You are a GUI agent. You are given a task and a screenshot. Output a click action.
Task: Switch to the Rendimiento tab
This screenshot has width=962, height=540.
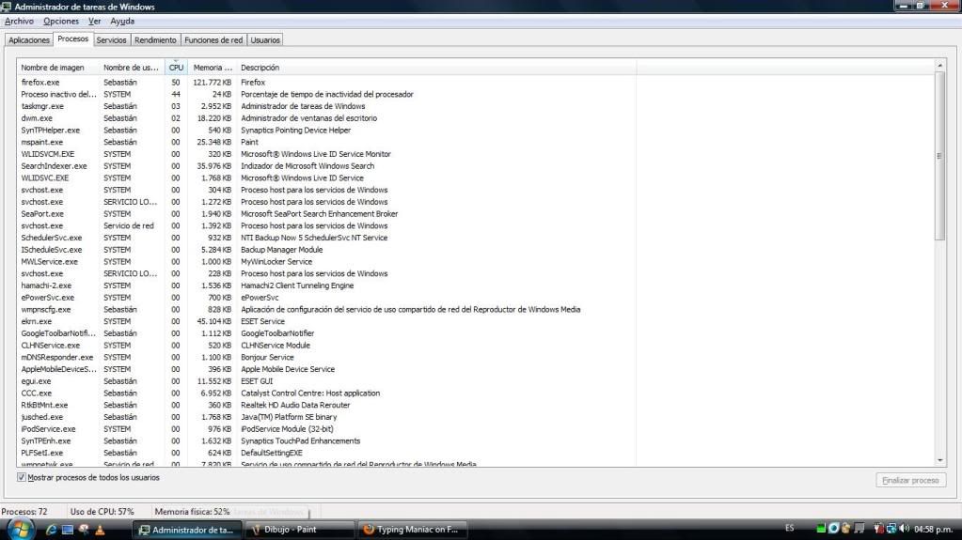[x=155, y=40]
